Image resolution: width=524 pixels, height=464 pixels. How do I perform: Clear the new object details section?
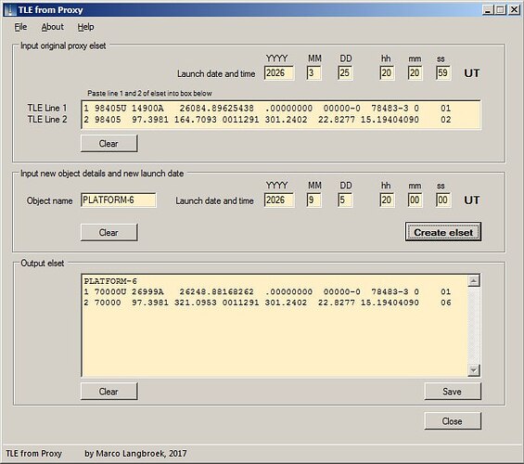click(x=109, y=232)
